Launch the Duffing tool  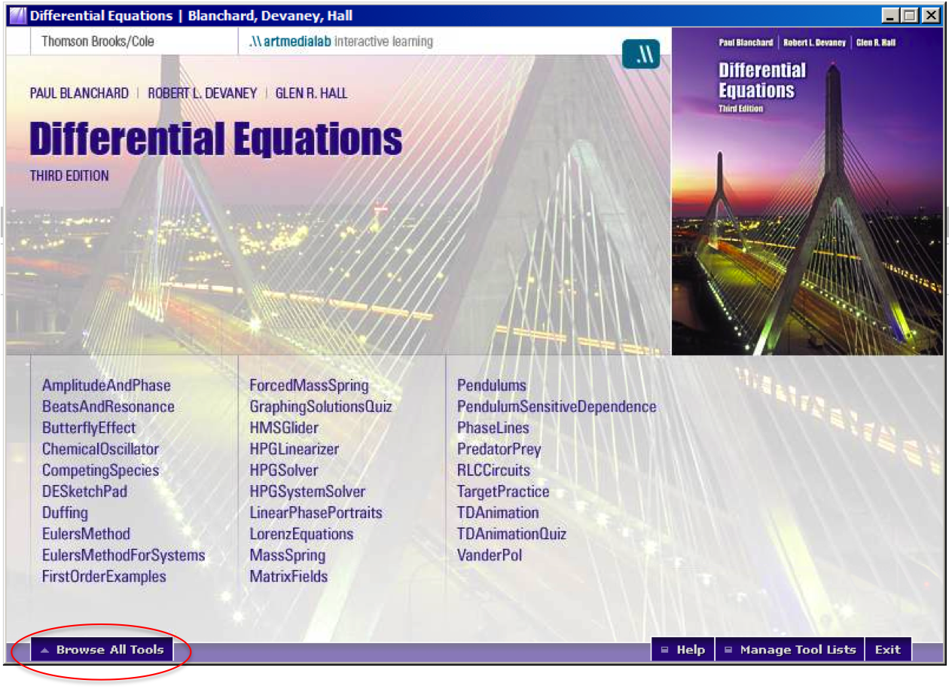(x=65, y=513)
